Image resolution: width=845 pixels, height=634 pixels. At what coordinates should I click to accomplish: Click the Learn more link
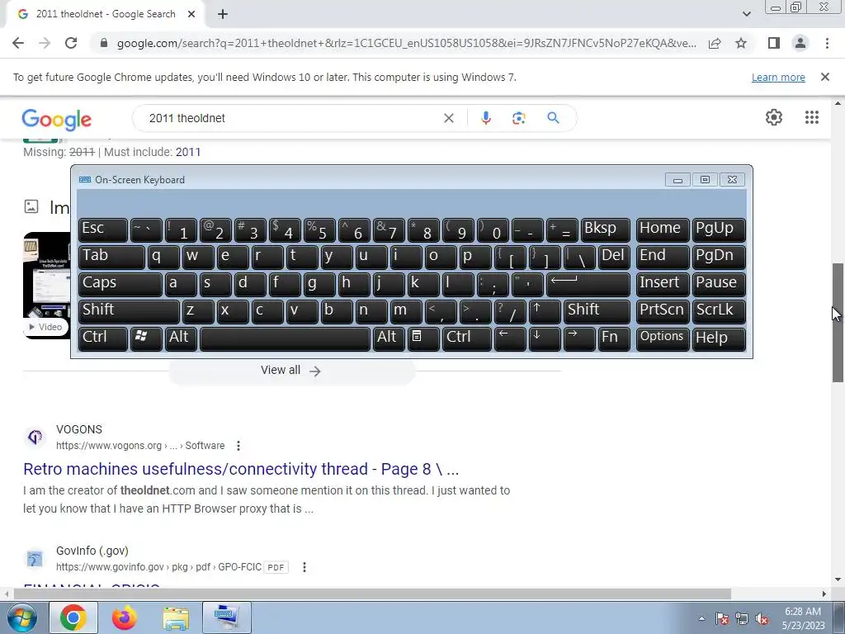point(778,77)
